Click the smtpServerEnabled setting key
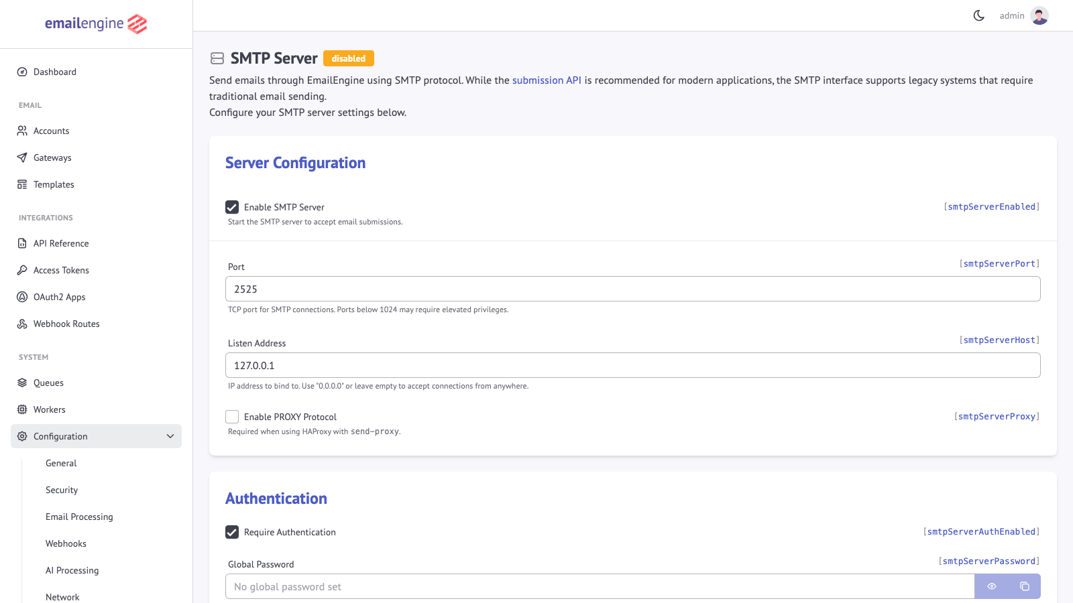This screenshot has width=1073, height=603. [992, 207]
